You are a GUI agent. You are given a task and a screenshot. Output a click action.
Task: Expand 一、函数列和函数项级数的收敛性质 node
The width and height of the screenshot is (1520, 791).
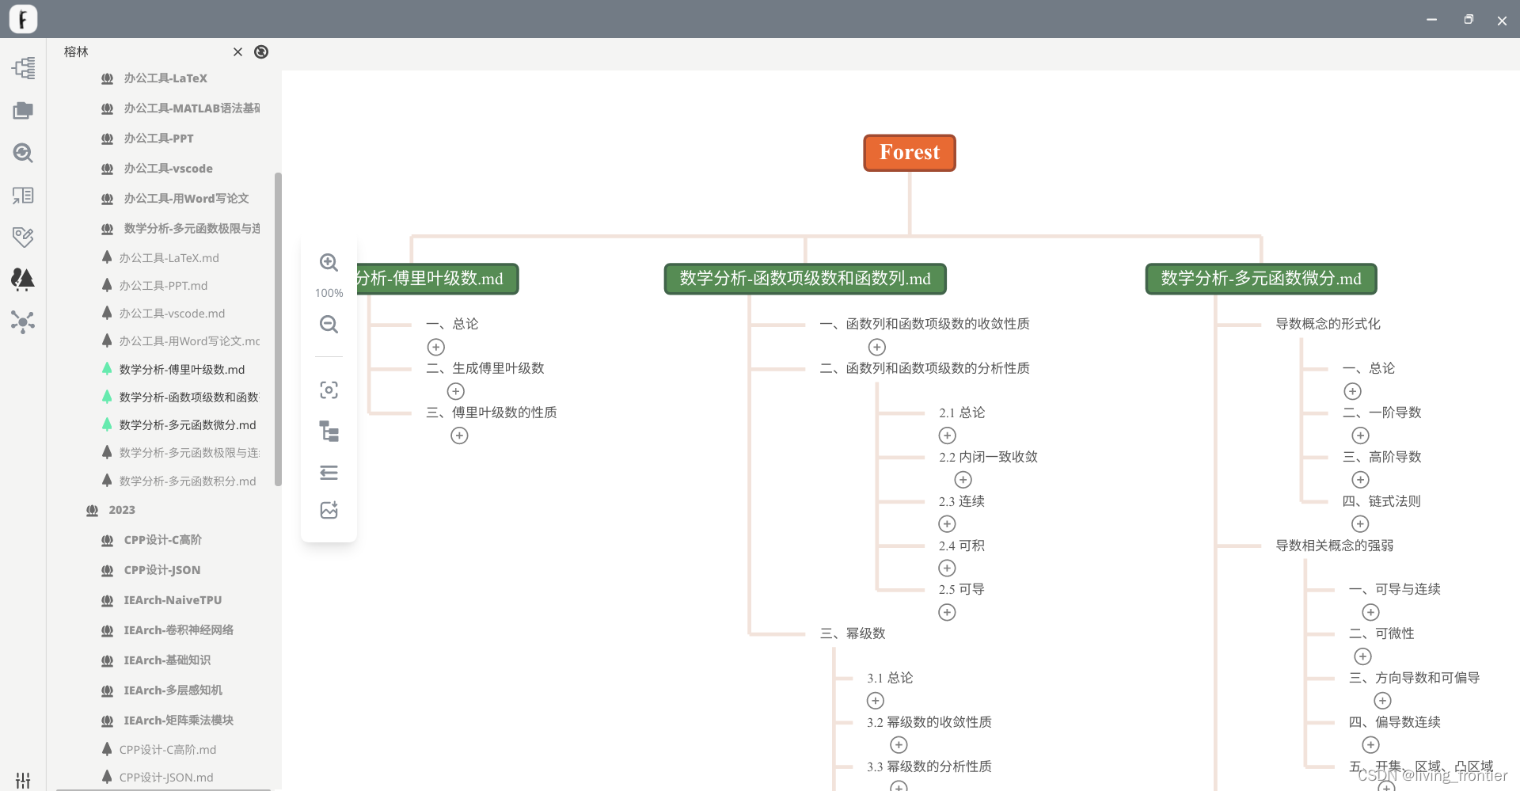click(x=877, y=347)
